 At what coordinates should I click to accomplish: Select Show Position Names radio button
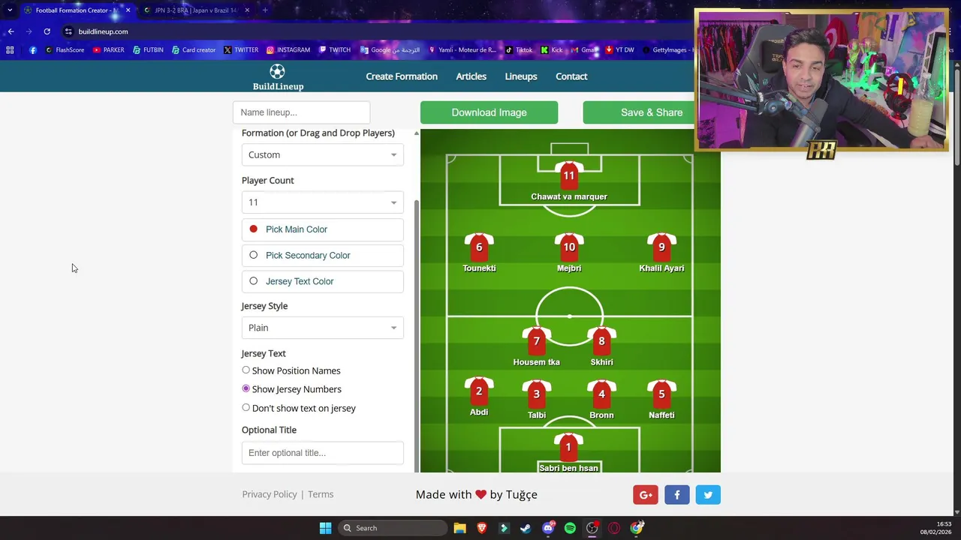pos(246,370)
